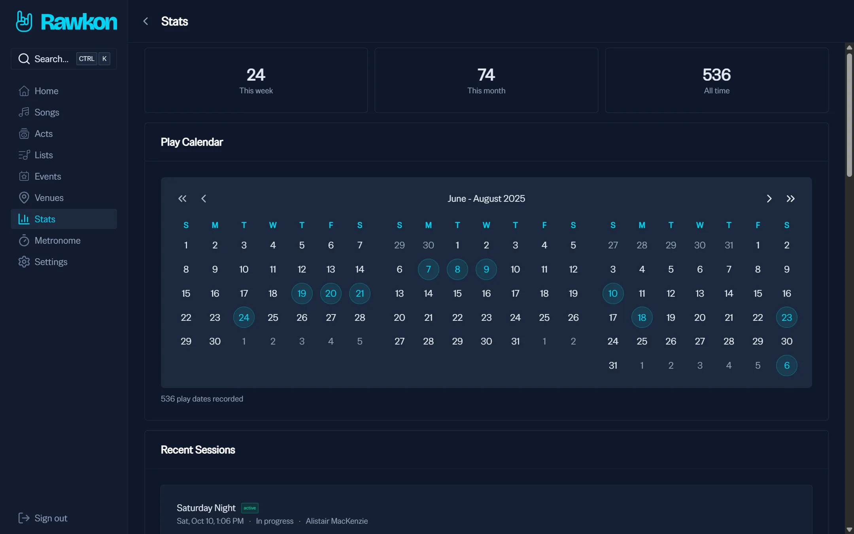Click the Recent Sessions section title
Screen dimensions: 854x534
pyautogui.click(x=198, y=450)
